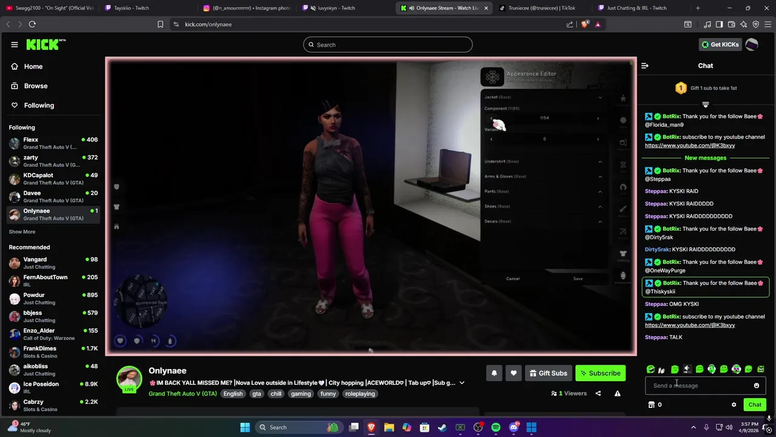The height and width of the screenshot is (437, 776).
Task: Click the Get KICKs button
Action: point(720,44)
